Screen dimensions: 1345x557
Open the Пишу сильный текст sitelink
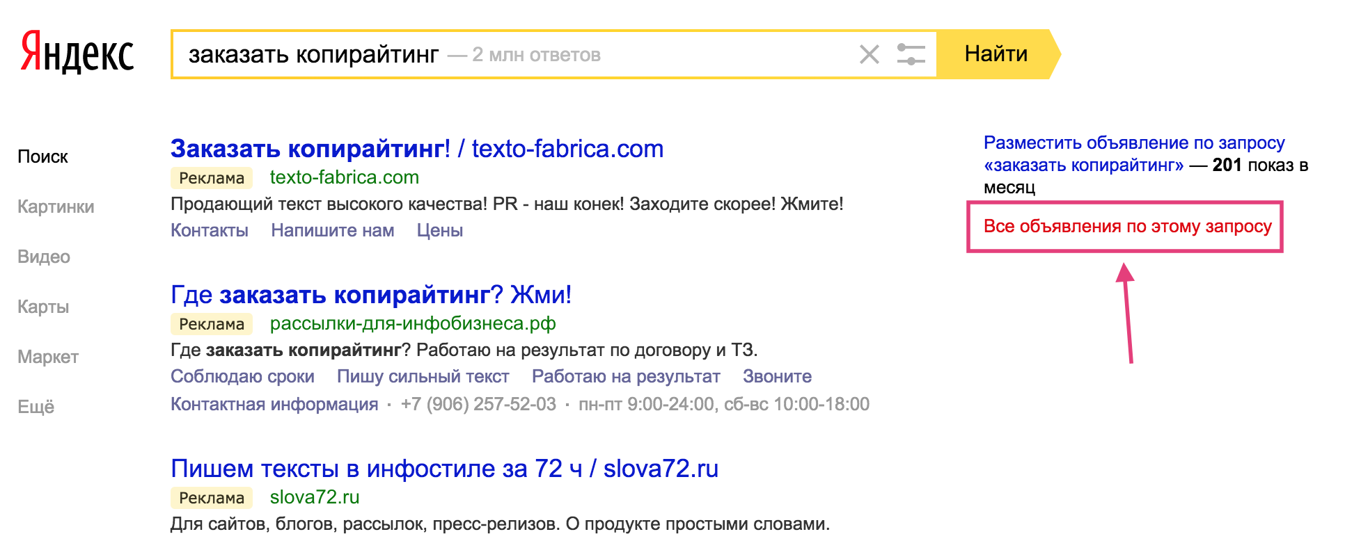(423, 376)
